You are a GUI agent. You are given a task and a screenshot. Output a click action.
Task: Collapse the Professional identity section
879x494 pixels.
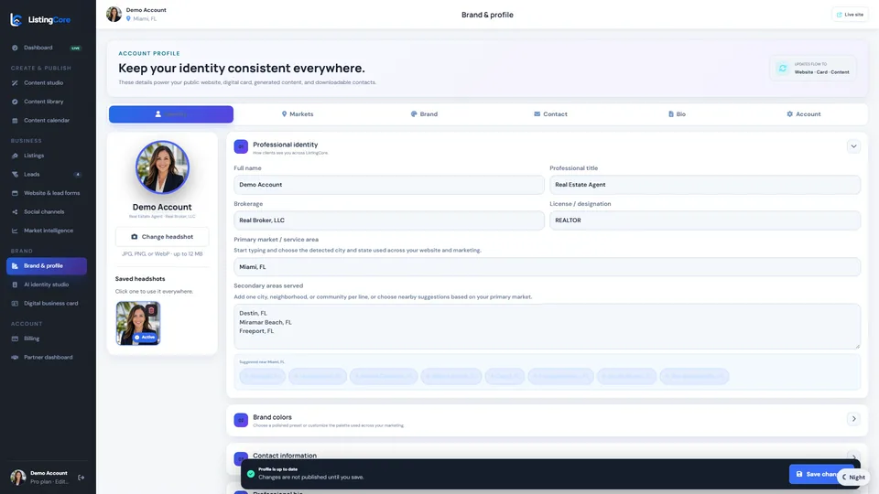[853, 146]
